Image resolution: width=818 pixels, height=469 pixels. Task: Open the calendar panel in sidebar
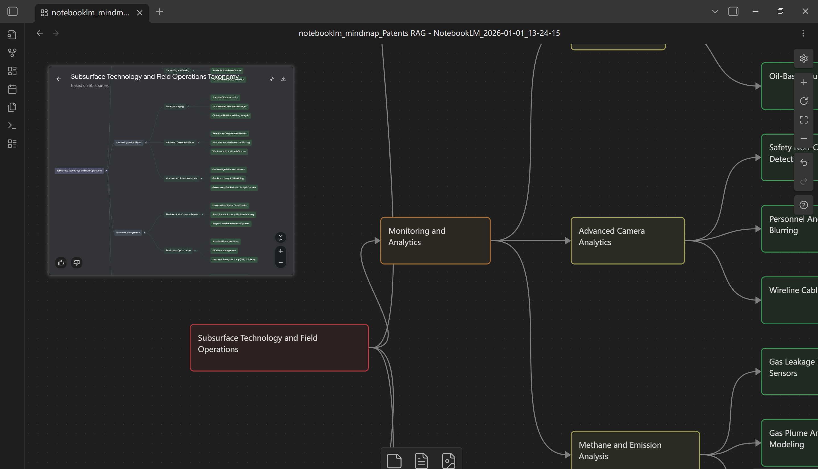[x=12, y=89]
